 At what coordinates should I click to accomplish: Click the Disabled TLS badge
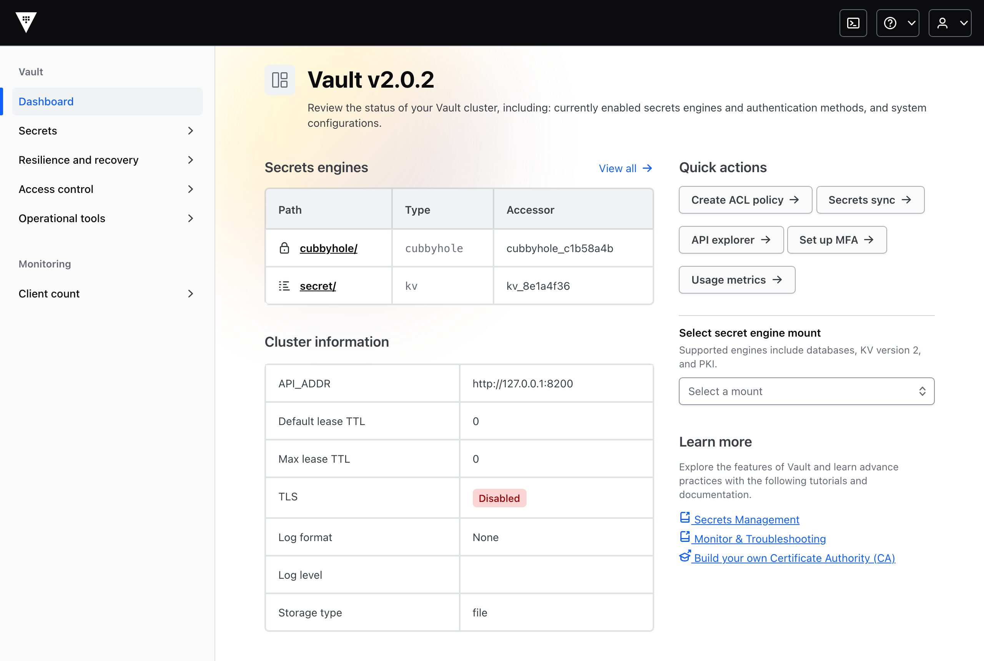coord(499,498)
